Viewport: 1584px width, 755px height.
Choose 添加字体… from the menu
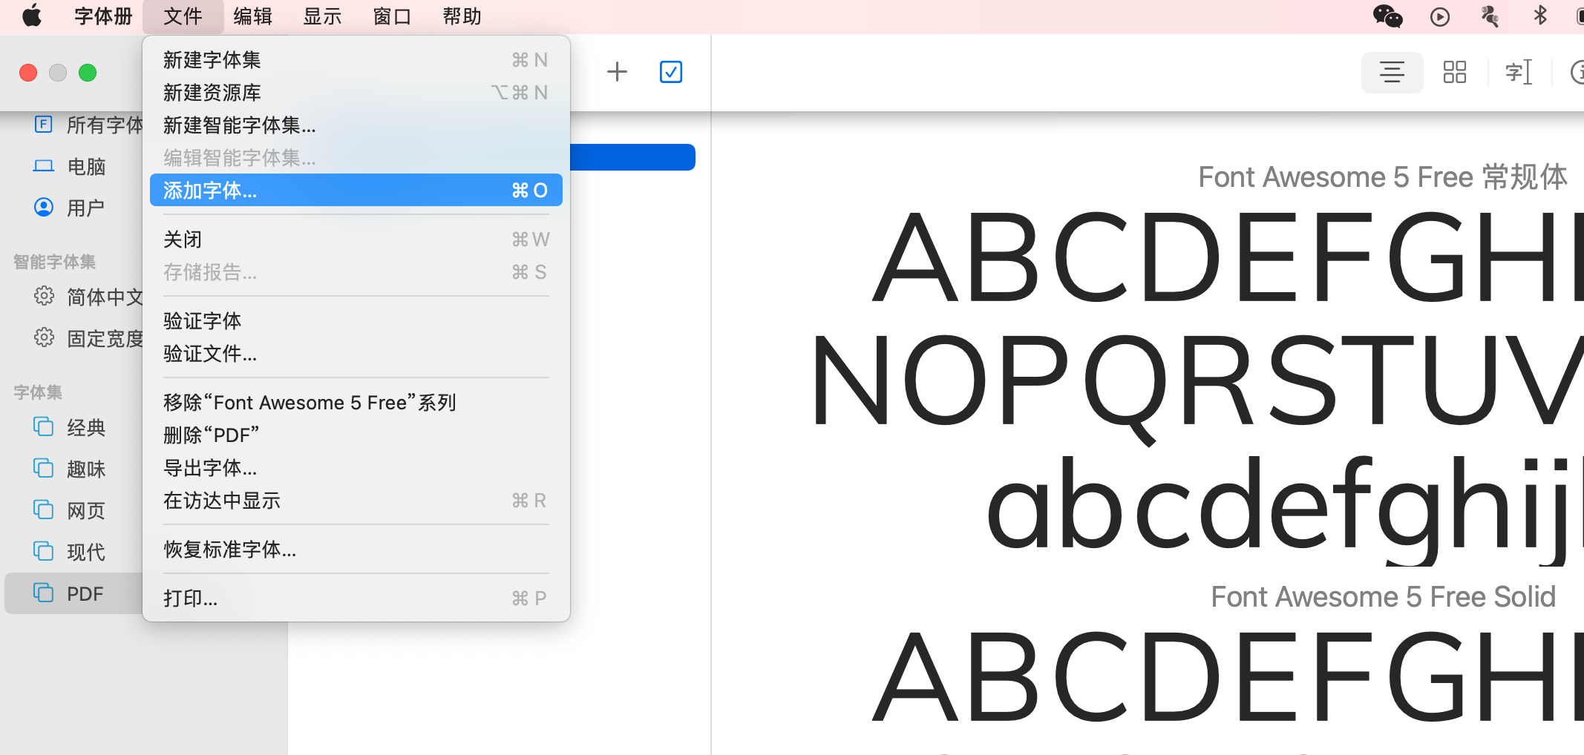(356, 190)
